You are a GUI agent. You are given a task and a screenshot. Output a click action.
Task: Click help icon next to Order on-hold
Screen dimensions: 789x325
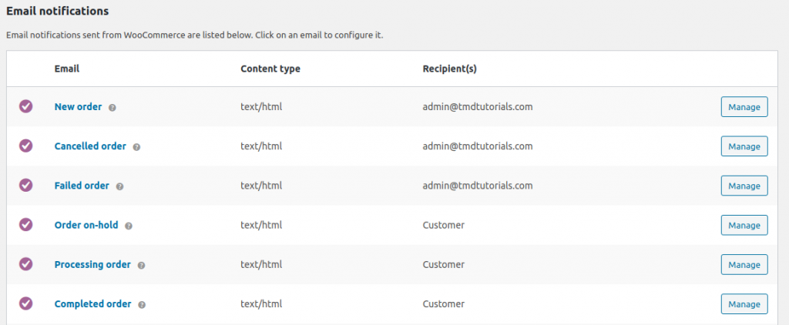pos(129,226)
